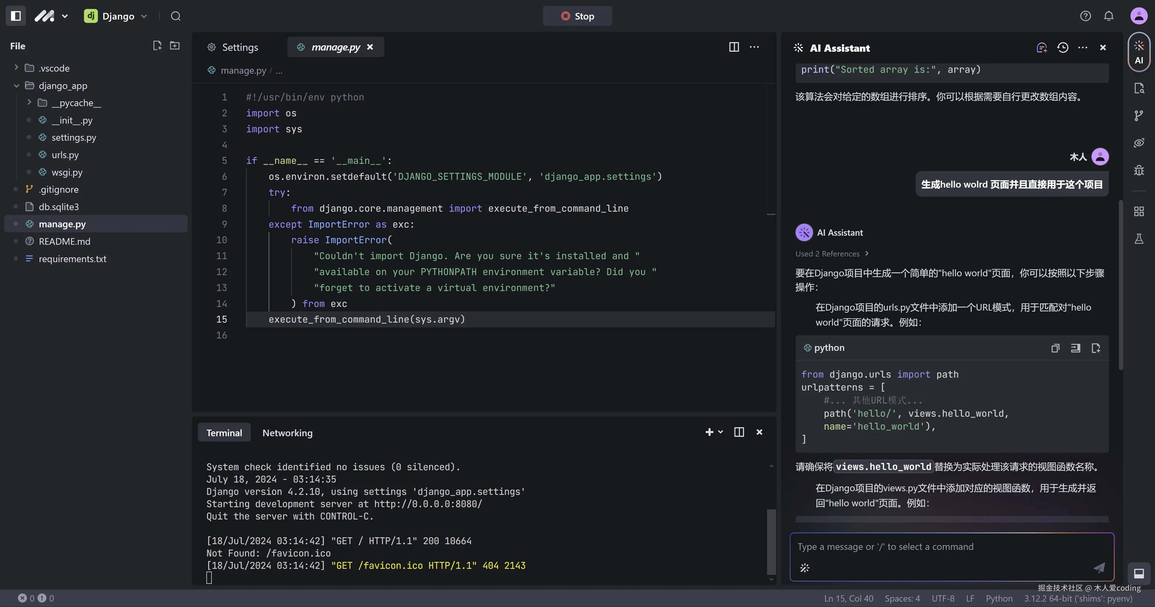Create a new file in the File panel
Viewport: 1155px width, 607px height.
(x=157, y=45)
